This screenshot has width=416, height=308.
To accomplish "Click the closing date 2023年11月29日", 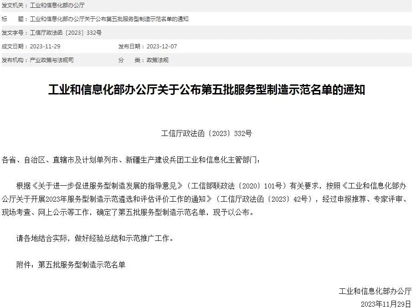I will (386, 304).
